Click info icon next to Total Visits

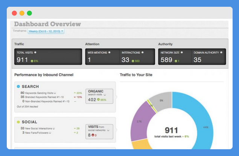[35, 53]
